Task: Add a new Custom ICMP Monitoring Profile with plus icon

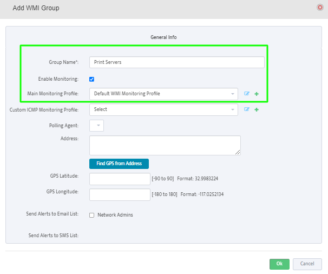Action: [x=257, y=109]
